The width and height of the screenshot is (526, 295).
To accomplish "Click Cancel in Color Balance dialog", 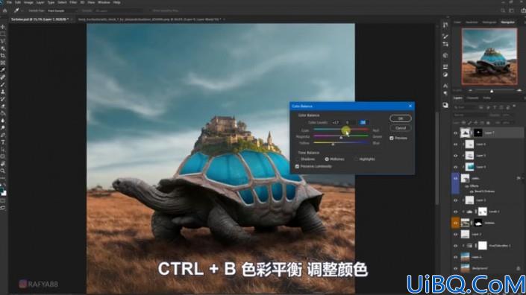I will pyautogui.click(x=401, y=128).
